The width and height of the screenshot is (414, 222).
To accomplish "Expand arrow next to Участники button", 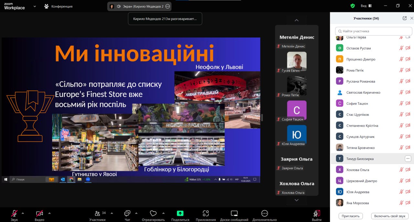I will [112, 213].
